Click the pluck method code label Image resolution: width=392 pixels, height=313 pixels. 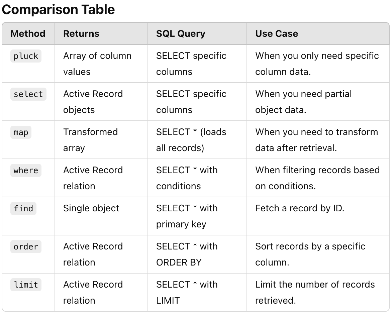point(26,56)
